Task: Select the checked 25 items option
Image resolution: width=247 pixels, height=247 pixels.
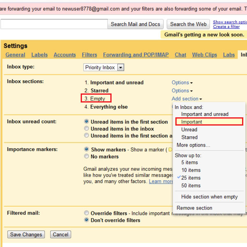Action: click(x=191, y=178)
